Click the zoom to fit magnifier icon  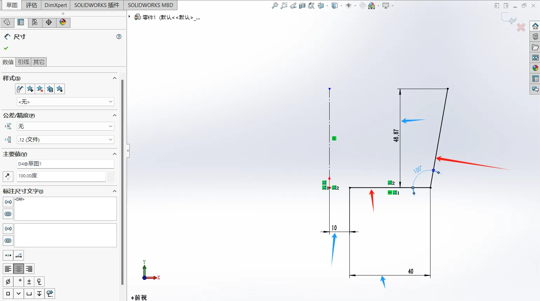(x=275, y=6)
